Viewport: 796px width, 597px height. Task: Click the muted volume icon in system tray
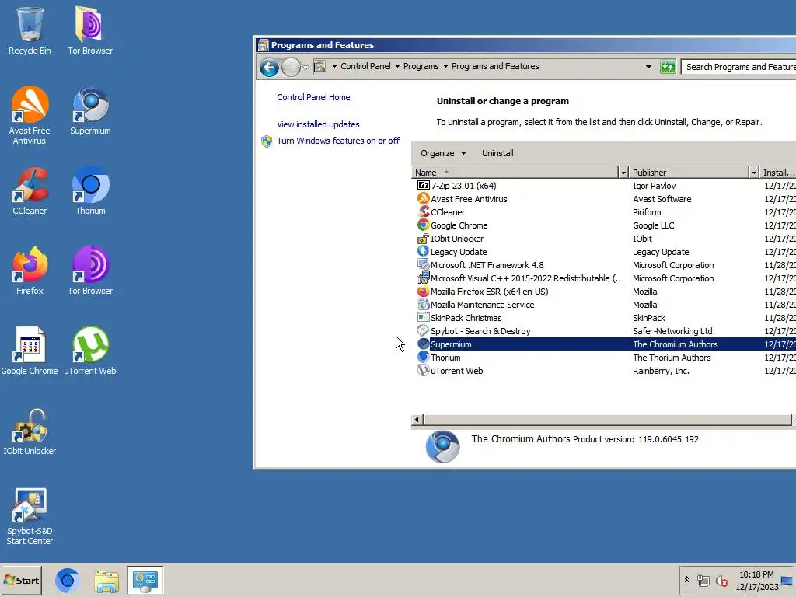722,581
